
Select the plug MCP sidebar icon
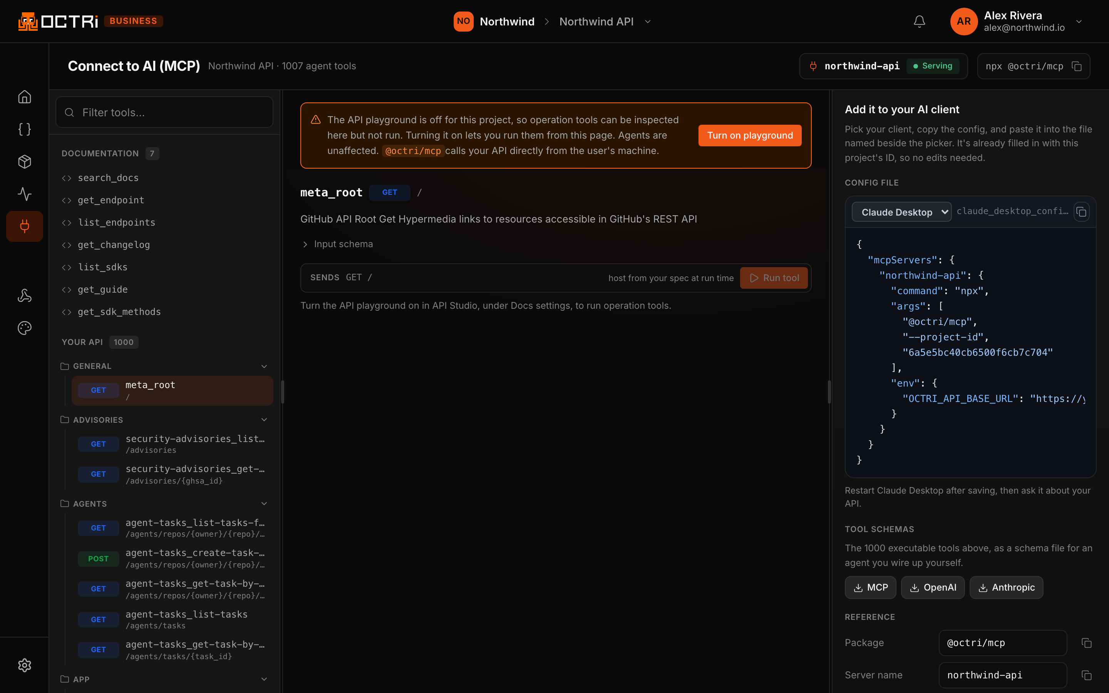tap(24, 226)
